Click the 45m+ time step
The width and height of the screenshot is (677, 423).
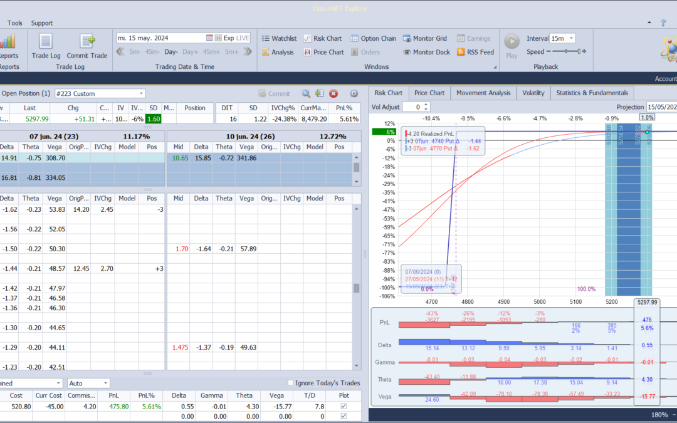[x=212, y=52]
